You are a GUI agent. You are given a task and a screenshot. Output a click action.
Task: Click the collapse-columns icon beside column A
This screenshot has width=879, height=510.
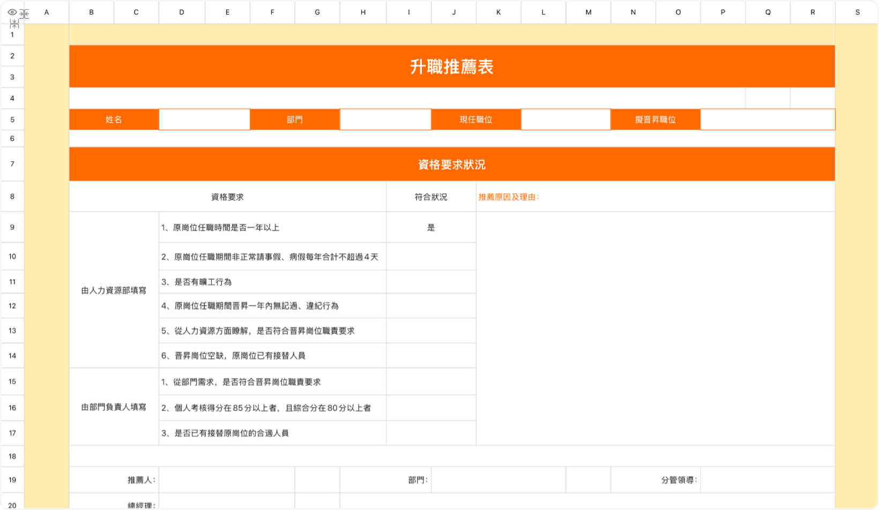pyautogui.click(x=24, y=14)
